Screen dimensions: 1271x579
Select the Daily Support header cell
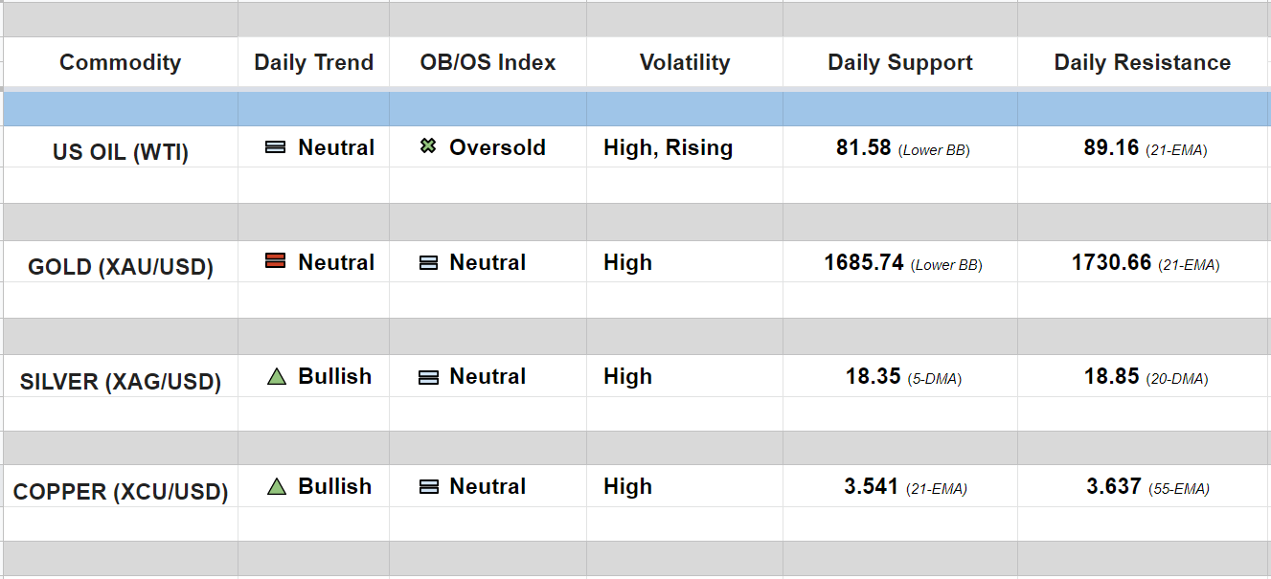(899, 63)
